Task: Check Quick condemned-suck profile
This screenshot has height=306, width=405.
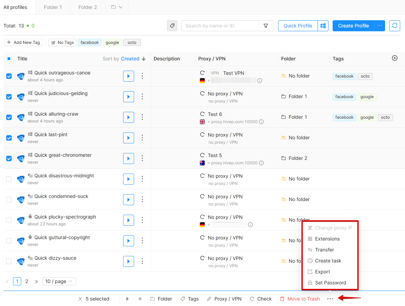Action: tap(9, 200)
